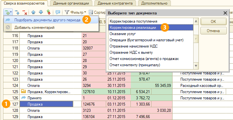Click the amount 3 762,72
Viewport: 233px width, 120px height.
[143, 98]
